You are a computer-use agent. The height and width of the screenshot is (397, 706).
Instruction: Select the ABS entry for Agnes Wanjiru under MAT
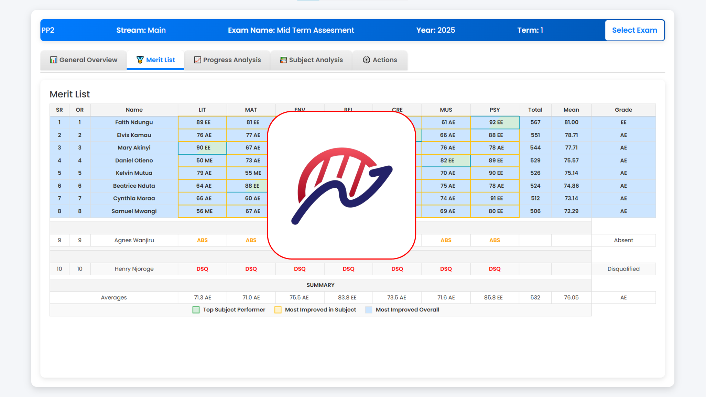click(x=251, y=240)
